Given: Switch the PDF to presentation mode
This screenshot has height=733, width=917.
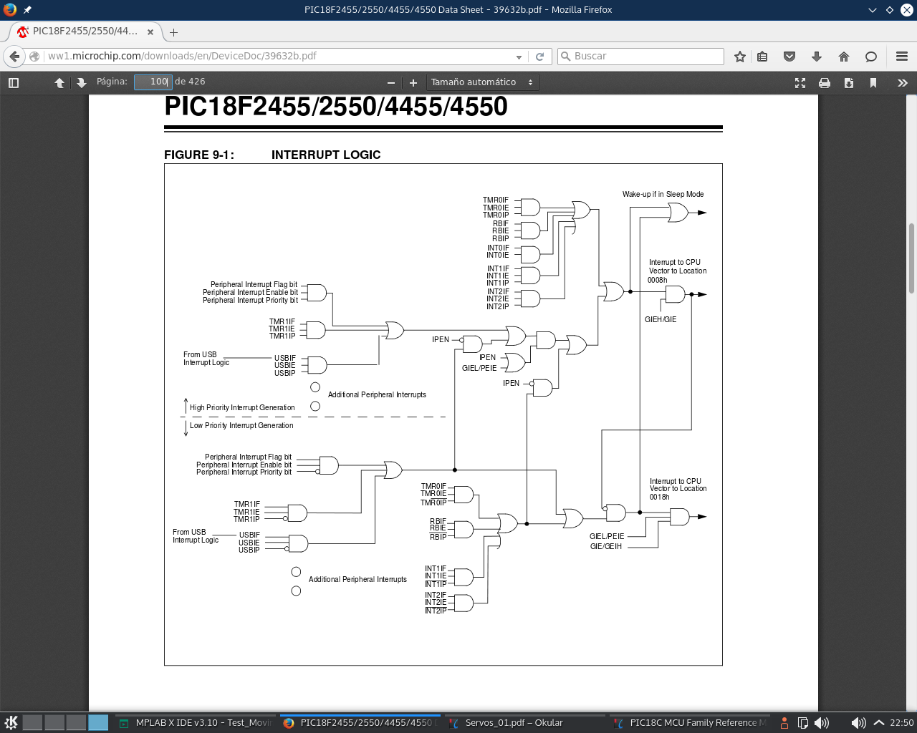Looking at the screenshot, I should point(800,82).
